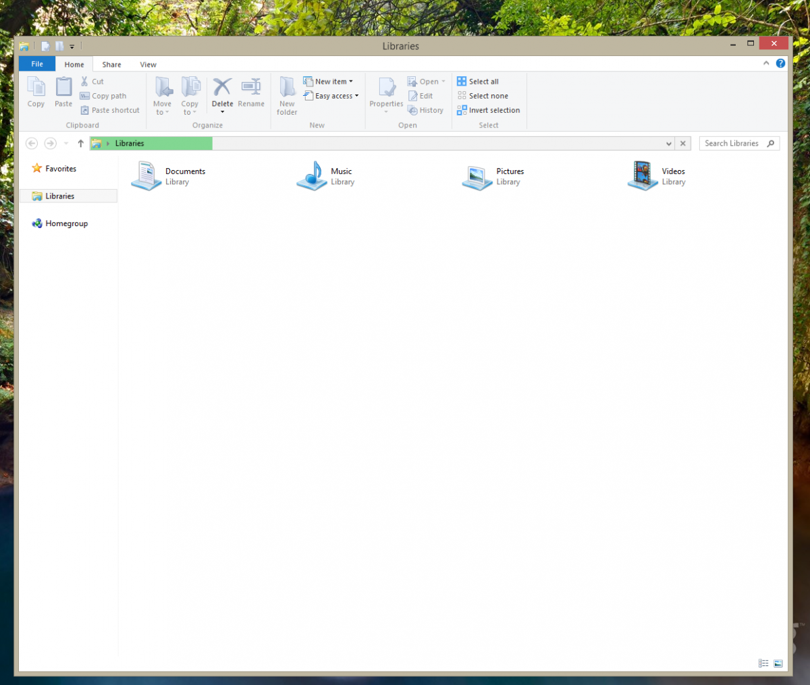Click Edit in the Open group
Viewport: 810px width, 685px height.
pyautogui.click(x=421, y=96)
